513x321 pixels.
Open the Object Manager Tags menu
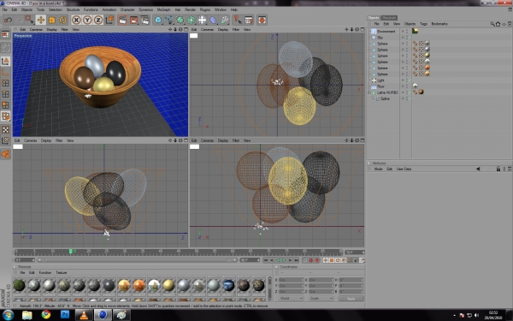[423, 24]
